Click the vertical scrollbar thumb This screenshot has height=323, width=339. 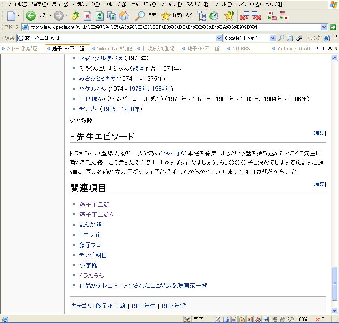pos(335,284)
